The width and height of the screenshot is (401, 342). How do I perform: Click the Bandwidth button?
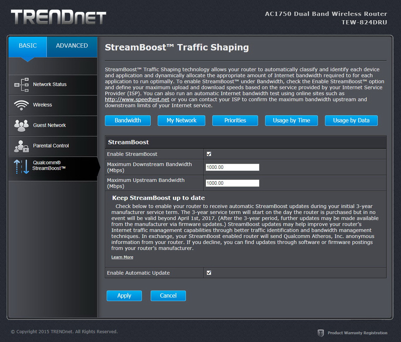click(x=127, y=120)
